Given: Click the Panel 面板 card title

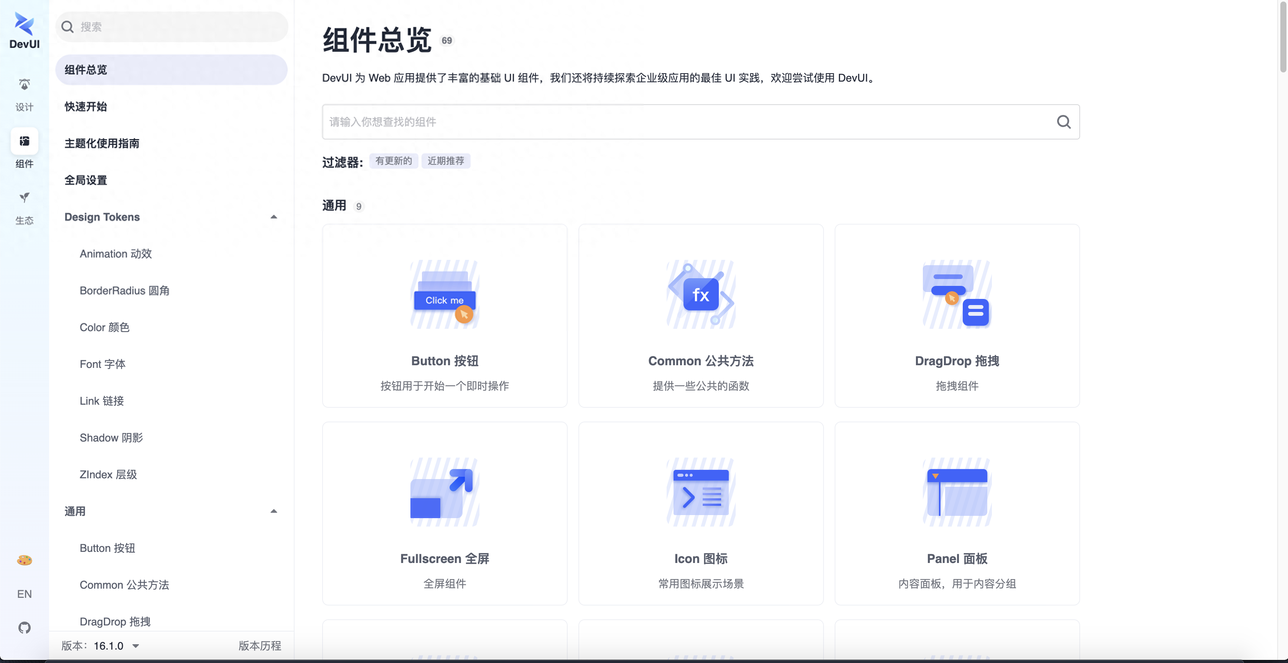Looking at the screenshot, I should click(x=957, y=559).
